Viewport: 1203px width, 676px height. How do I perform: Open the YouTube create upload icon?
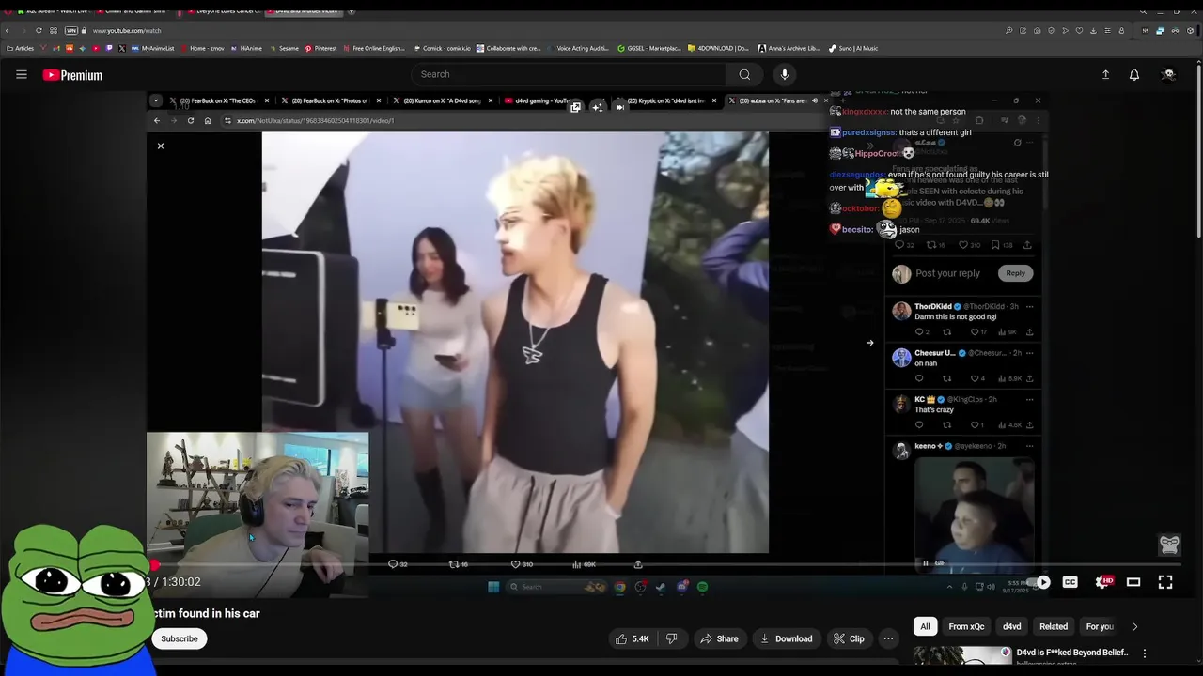click(x=1105, y=74)
